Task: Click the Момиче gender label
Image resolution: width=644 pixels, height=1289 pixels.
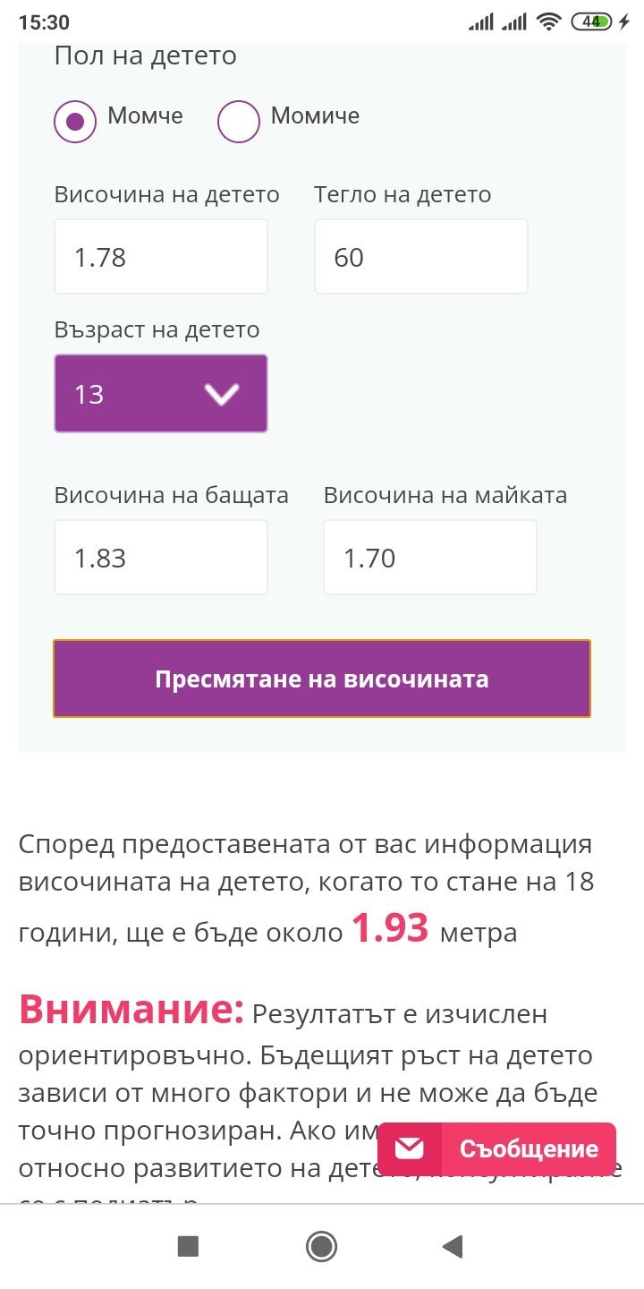Action: pyautogui.click(x=315, y=115)
